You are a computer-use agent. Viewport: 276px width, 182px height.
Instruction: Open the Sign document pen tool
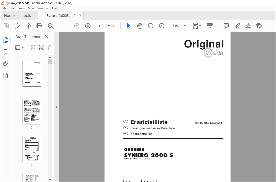coord(248,26)
